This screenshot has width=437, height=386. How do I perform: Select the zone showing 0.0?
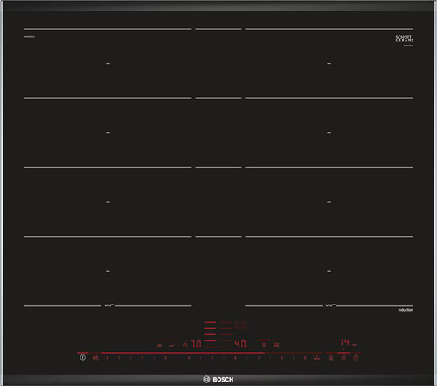pyautogui.click(x=240, y=326)
